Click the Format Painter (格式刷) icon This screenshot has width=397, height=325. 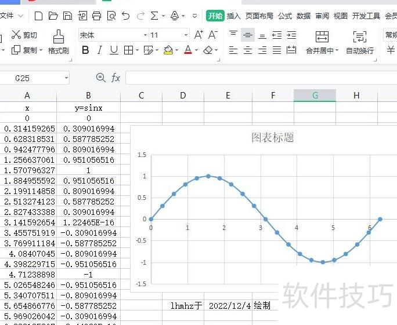pos(58,38)
